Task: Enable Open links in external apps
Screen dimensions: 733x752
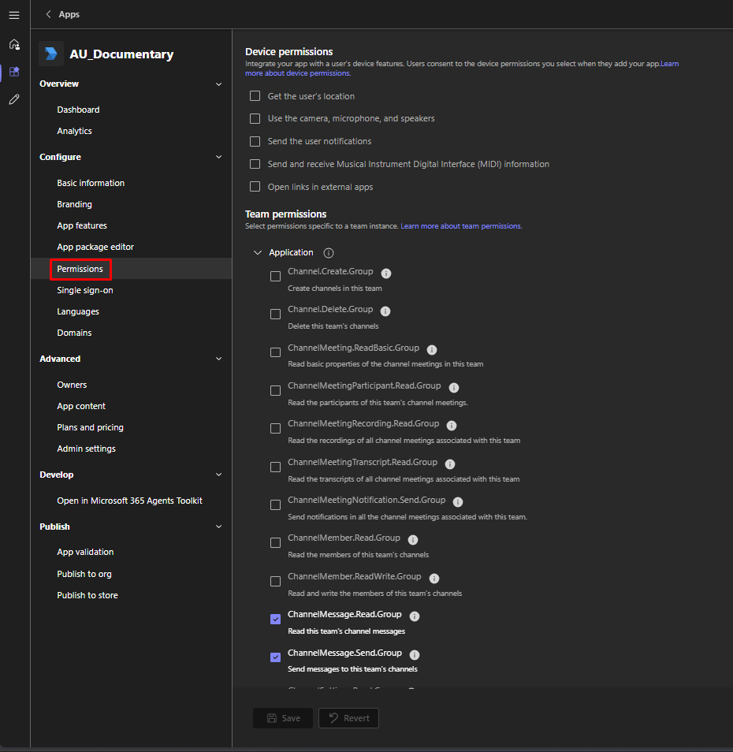Action: 255,187
